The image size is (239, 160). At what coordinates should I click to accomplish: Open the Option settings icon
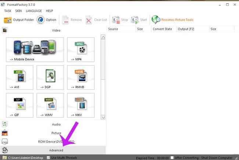(x=41, y=20)
